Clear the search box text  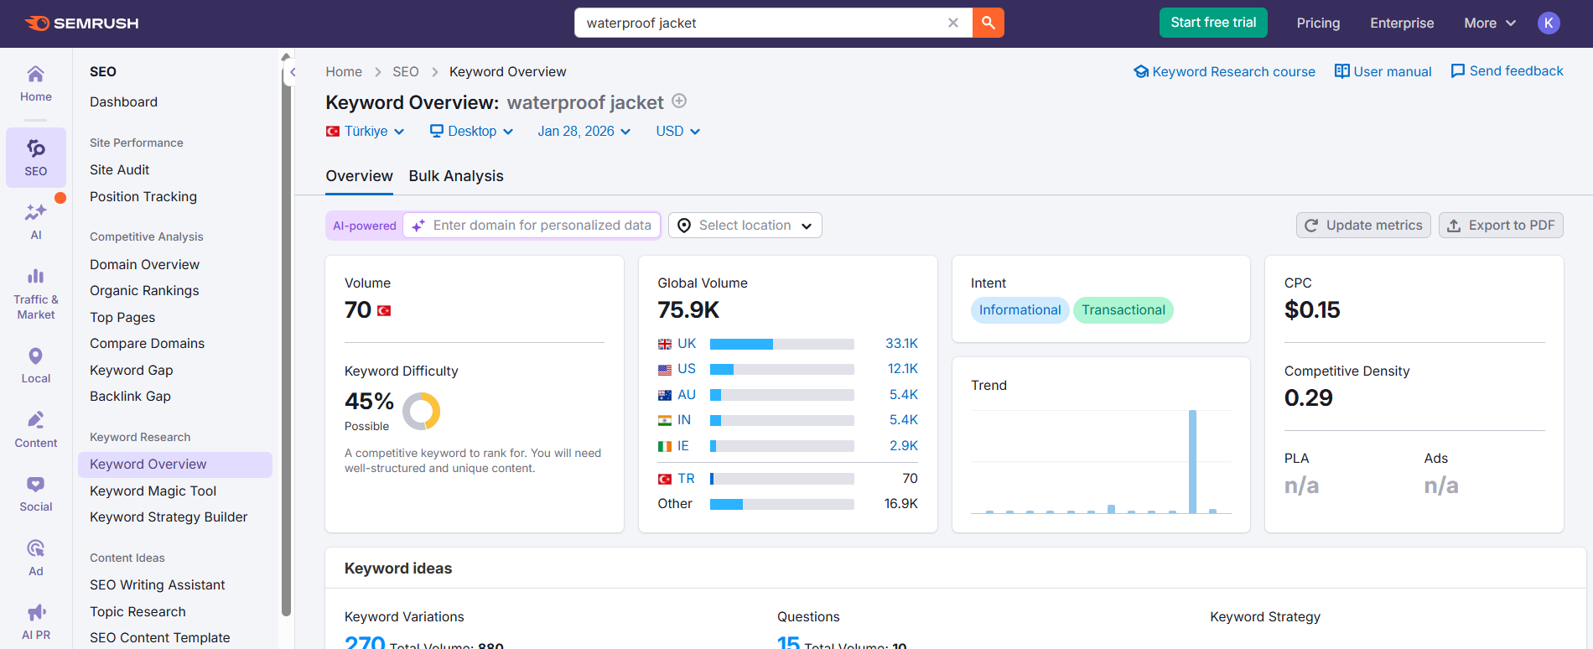point(953,23)
